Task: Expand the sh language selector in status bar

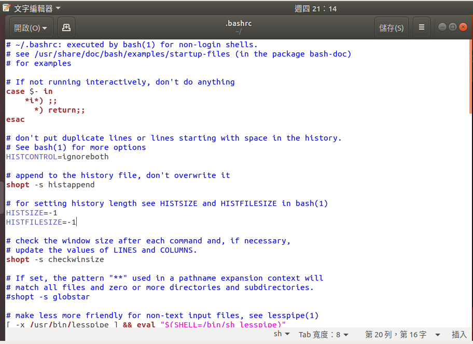Action: [282, 334]
